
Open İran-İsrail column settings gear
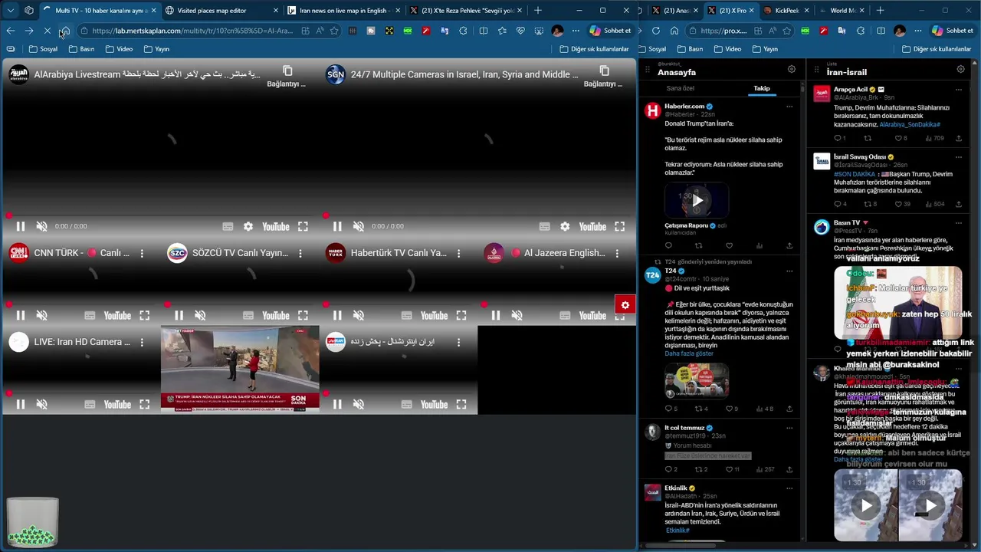tap(960, 69)
